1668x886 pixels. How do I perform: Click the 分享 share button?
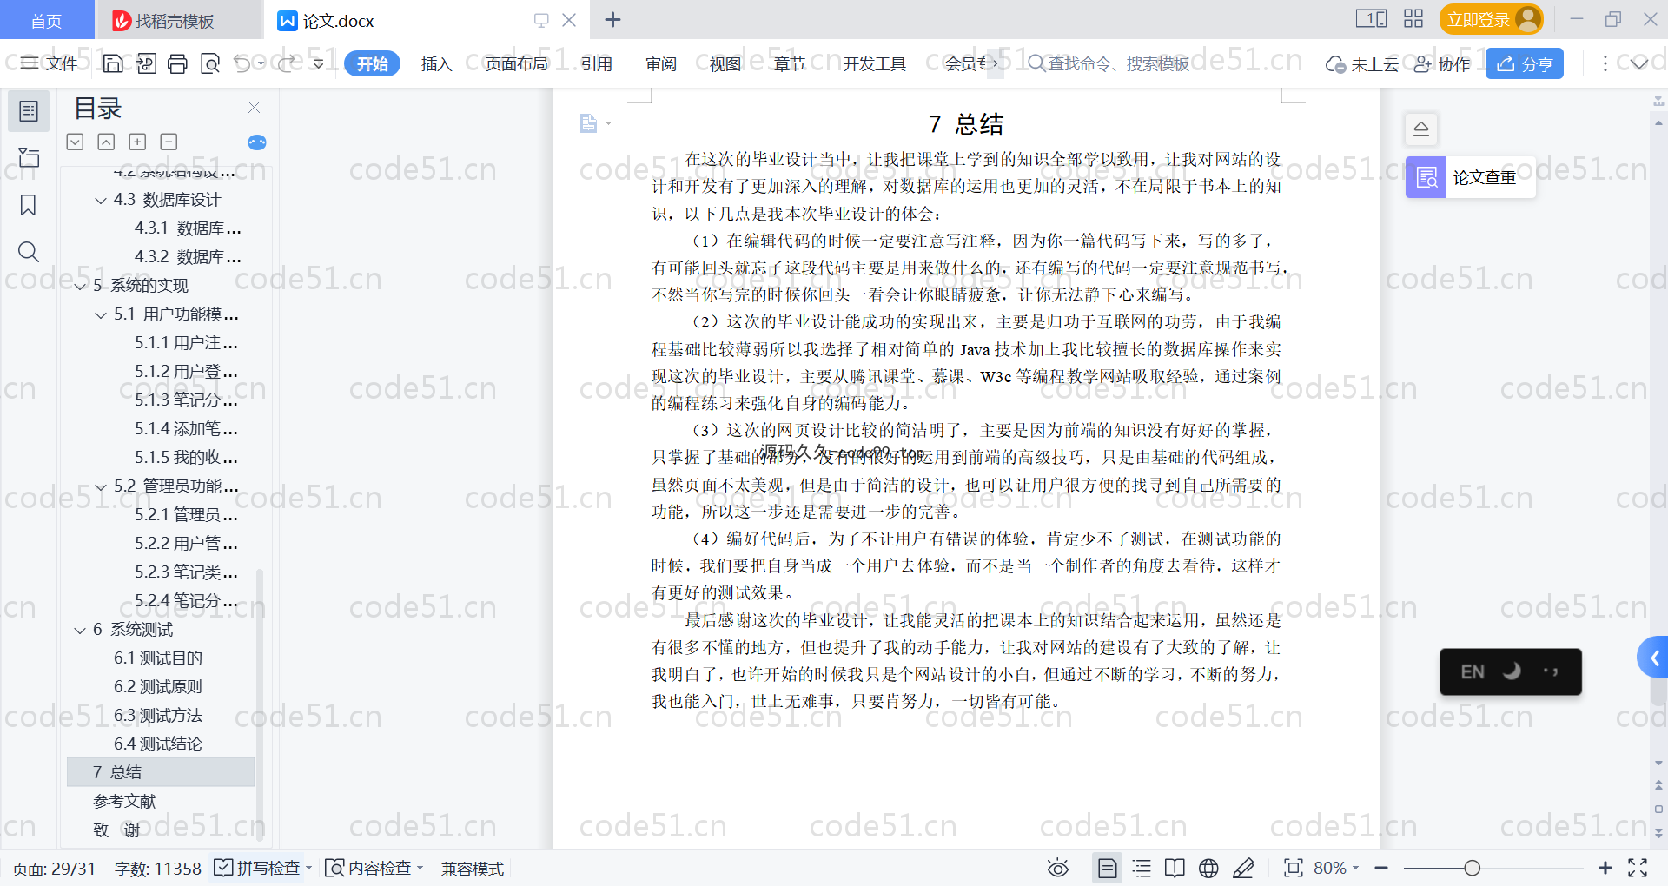pyautogui.click(x=1524, y=63)
